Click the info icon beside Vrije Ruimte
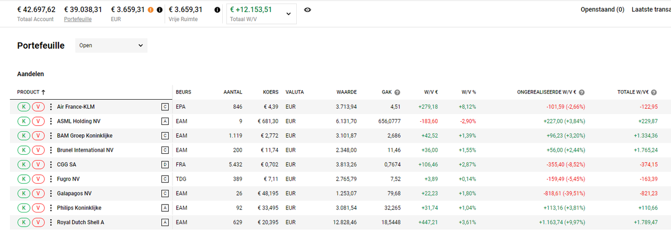 point(217,10)
